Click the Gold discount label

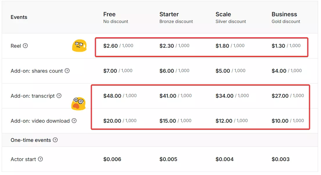pyautogui.click(x=286, y=22)
